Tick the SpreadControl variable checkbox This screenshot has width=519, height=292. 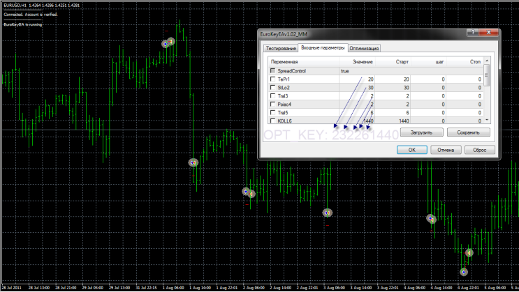click(272, 70)
